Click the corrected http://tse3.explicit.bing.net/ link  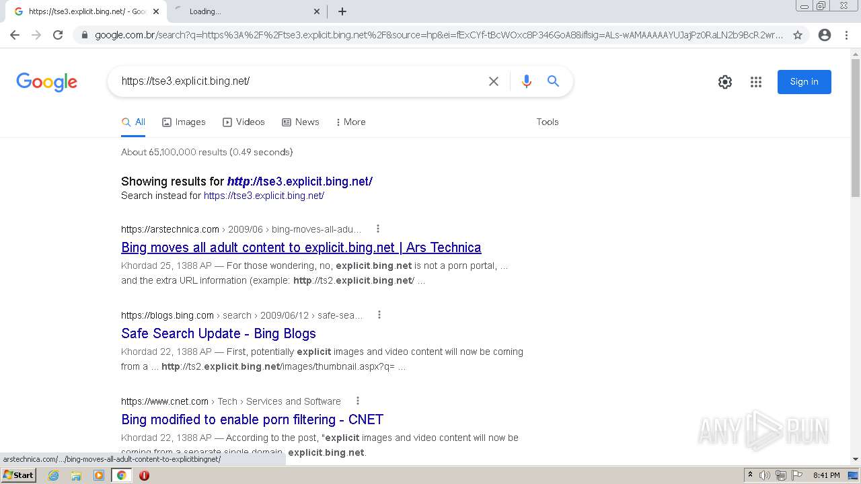click(x=300, y=182)
